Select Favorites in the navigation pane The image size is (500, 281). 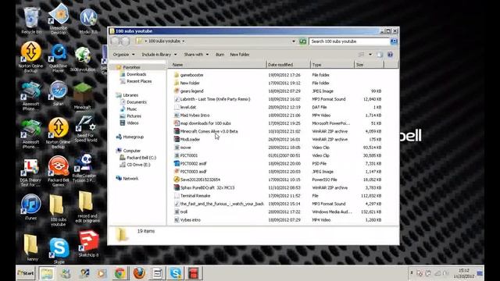pos(131,67)
